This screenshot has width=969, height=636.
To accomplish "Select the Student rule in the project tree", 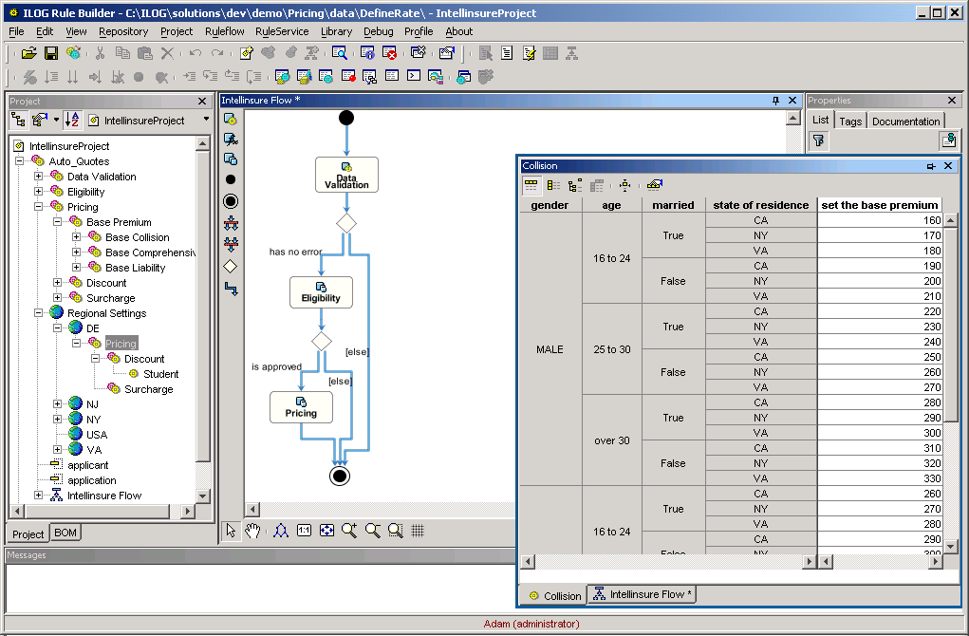I will [x=160, y=374].
